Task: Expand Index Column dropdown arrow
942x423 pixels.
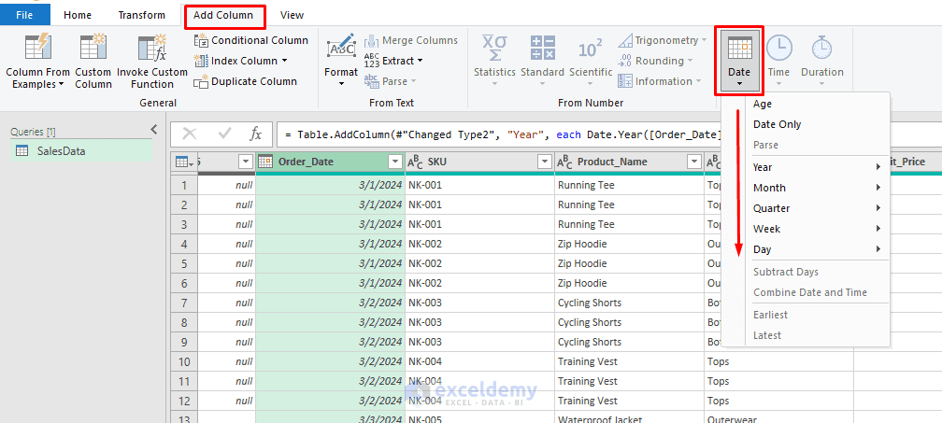Action: 284,61
